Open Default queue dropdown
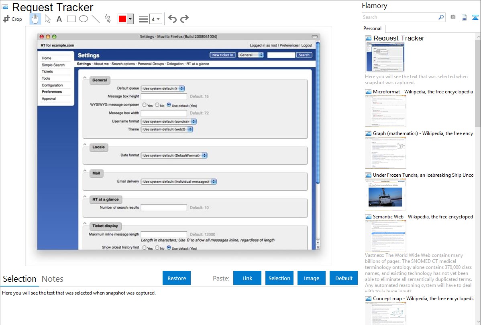 coord(163,89)
